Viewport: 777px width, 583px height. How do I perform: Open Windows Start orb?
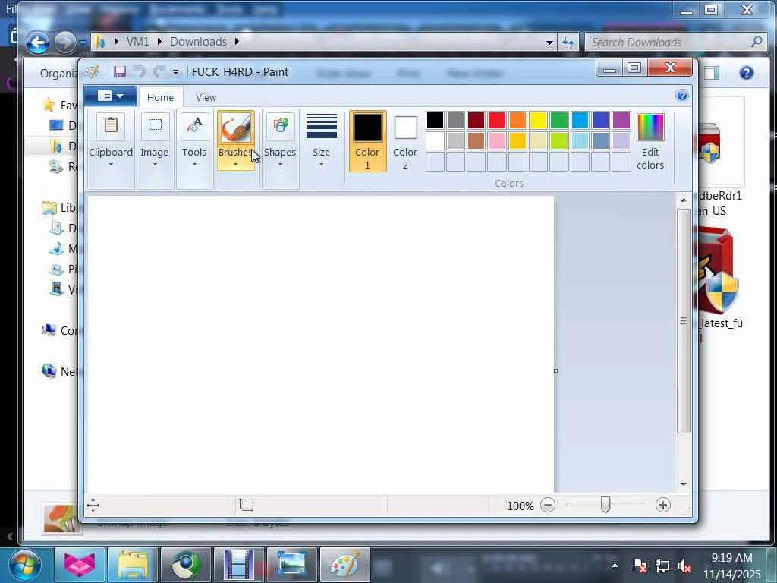(x=24, y=565)
